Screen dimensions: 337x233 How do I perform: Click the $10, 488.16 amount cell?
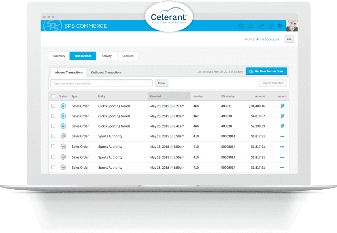257,106
